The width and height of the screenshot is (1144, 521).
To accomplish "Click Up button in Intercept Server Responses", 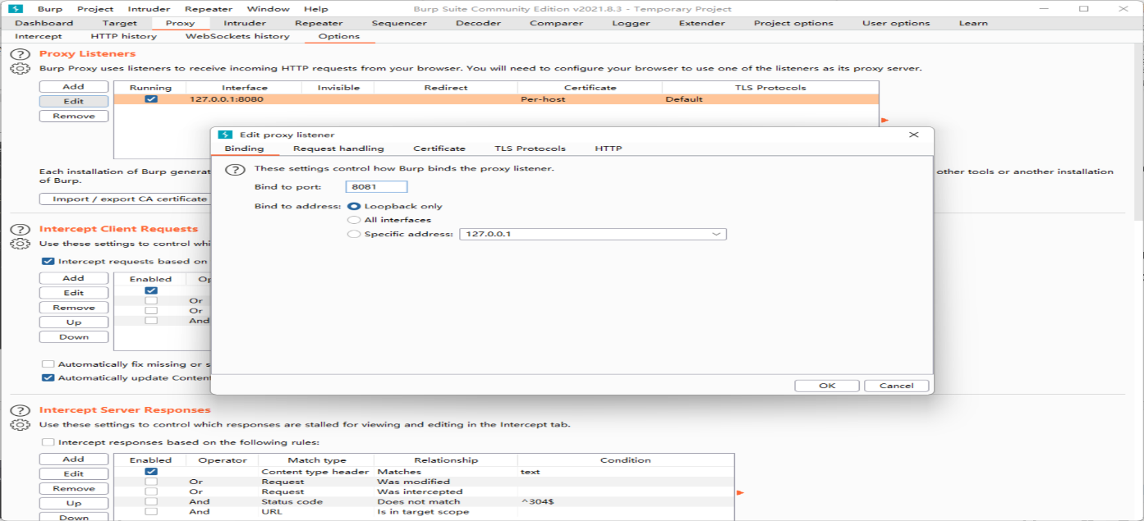I will pos(74,503).
